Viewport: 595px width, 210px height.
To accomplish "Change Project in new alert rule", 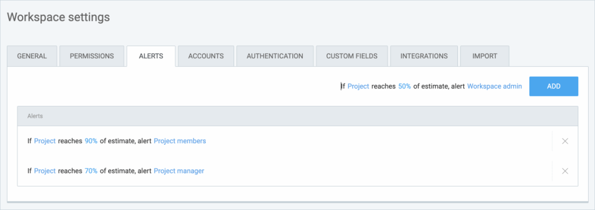I will 358,86.
